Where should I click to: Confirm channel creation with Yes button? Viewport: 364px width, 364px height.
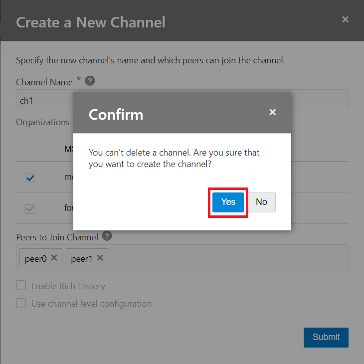click(228, 202)
